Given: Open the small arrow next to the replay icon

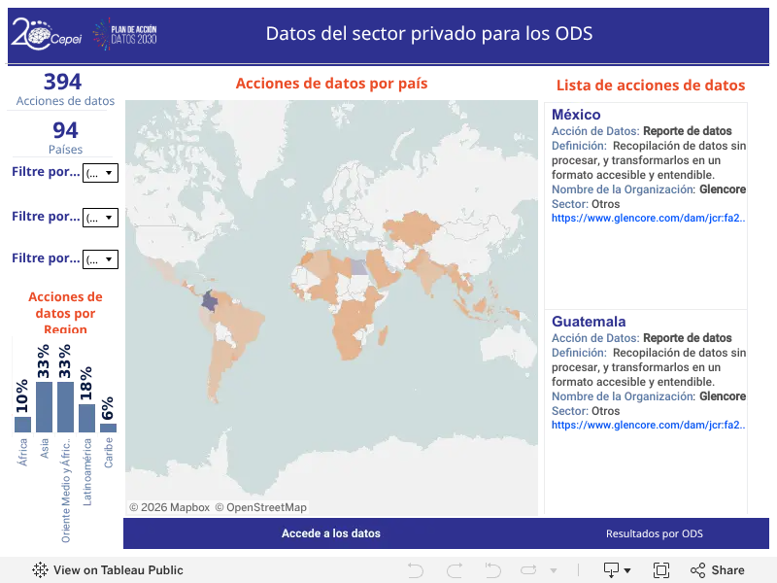Looking at the screenshot, I should point(554,570).
